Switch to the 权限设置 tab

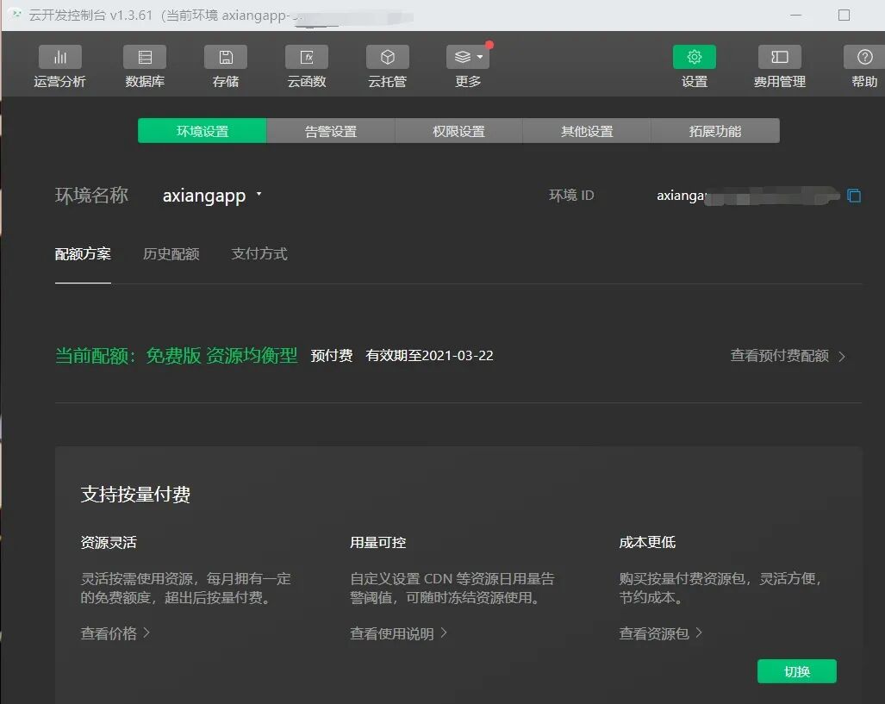coord(458,131)
